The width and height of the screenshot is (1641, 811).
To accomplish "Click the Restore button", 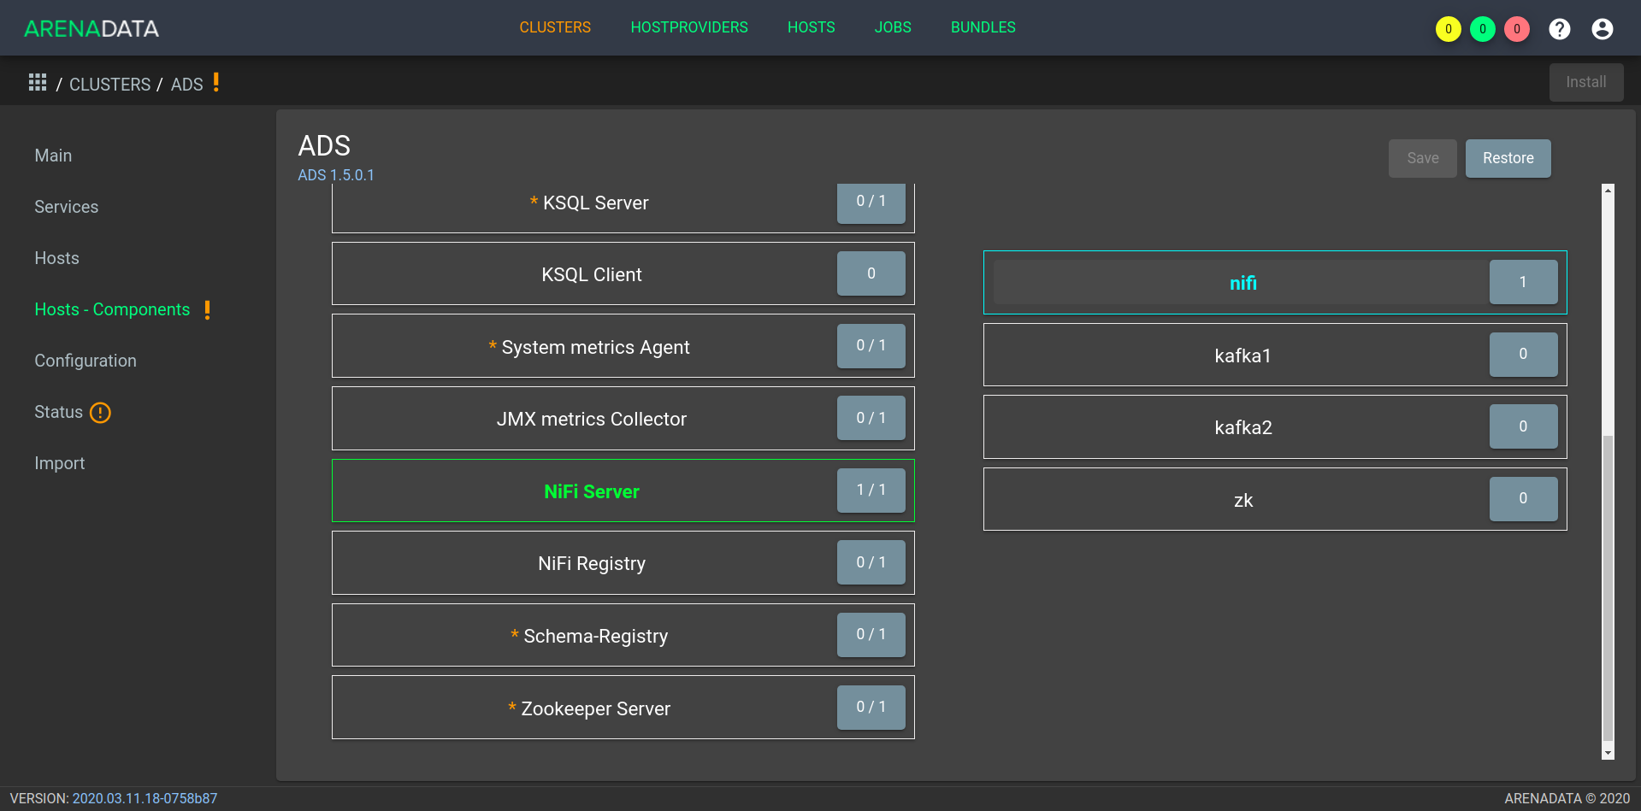I will (x=1508, y=158).
